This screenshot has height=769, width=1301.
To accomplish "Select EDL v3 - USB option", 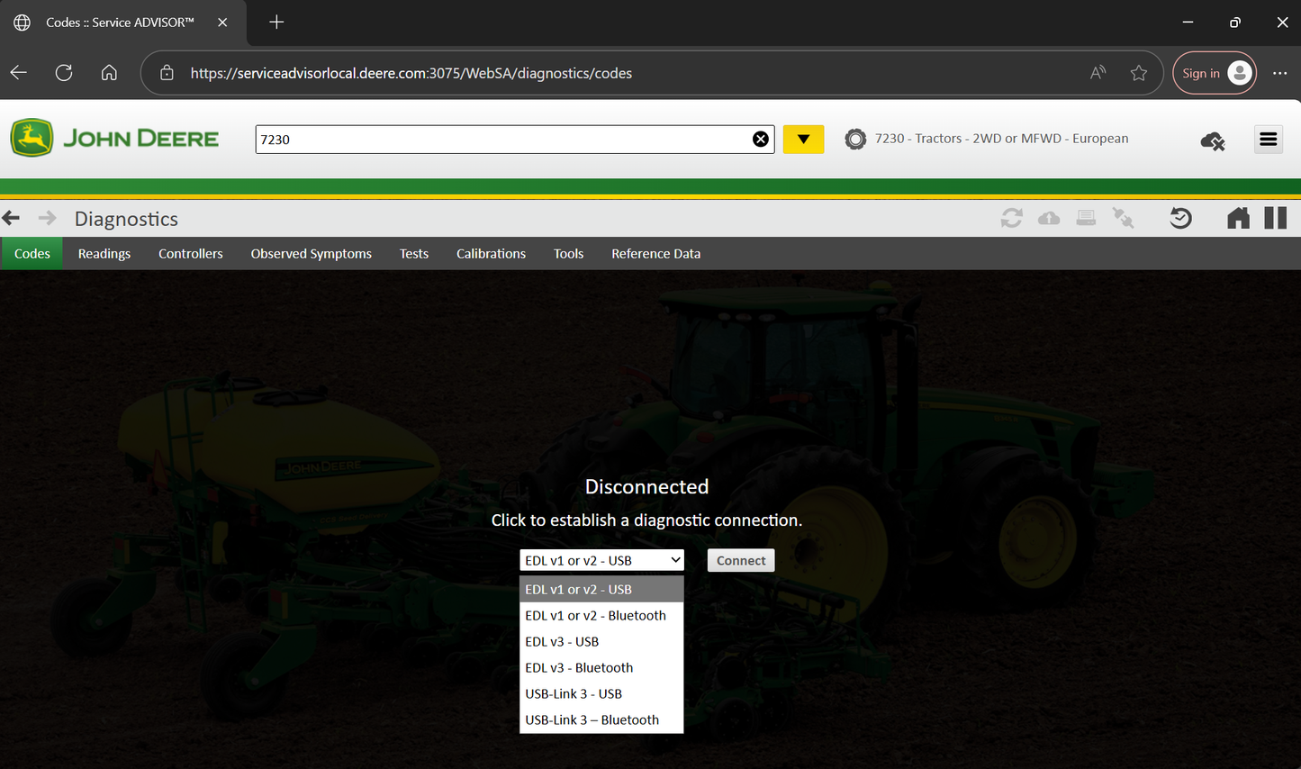I will coord(562,642).
